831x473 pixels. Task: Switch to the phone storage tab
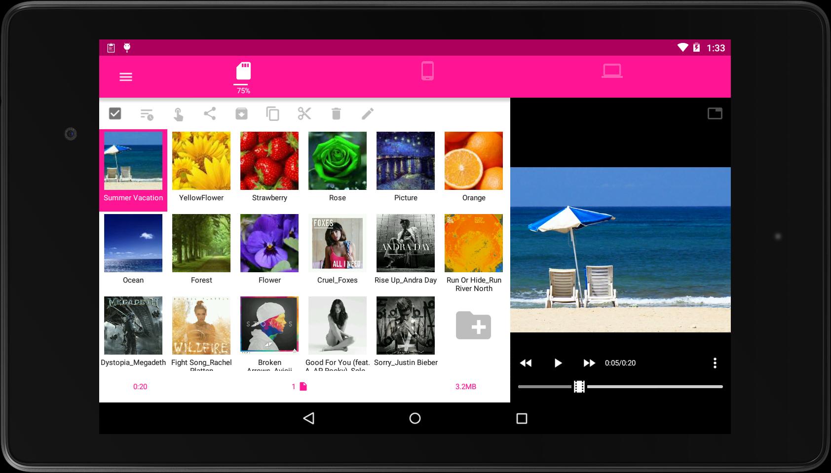[427, 71]
